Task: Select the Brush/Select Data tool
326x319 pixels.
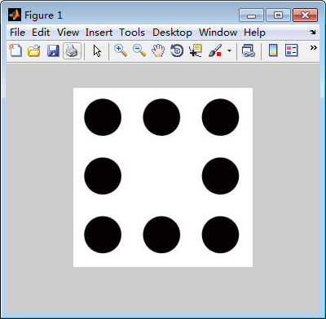Action: [215, 50]
